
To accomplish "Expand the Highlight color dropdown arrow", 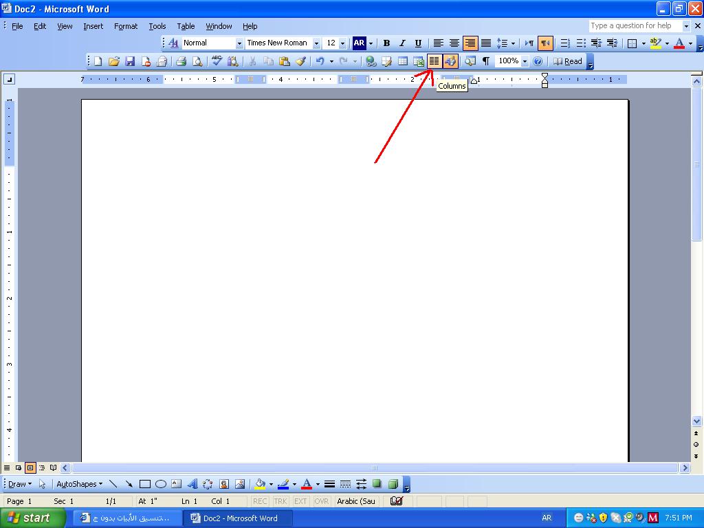I will point(667,43).
